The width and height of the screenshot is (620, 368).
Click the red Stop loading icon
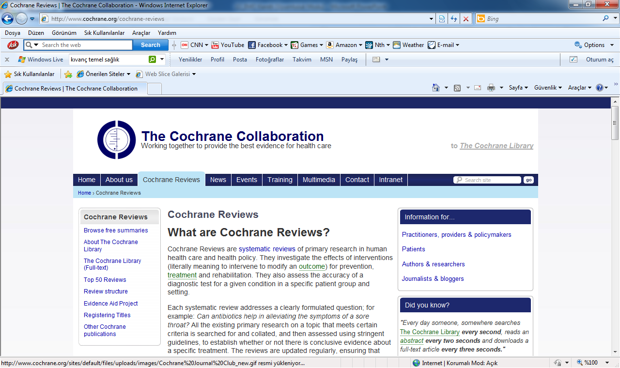pyautogui.click(x=466, y=19)
